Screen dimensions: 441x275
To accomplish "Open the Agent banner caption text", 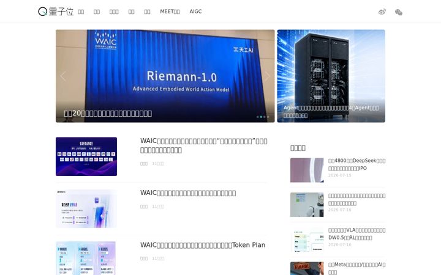I will [x=331, y=112].
